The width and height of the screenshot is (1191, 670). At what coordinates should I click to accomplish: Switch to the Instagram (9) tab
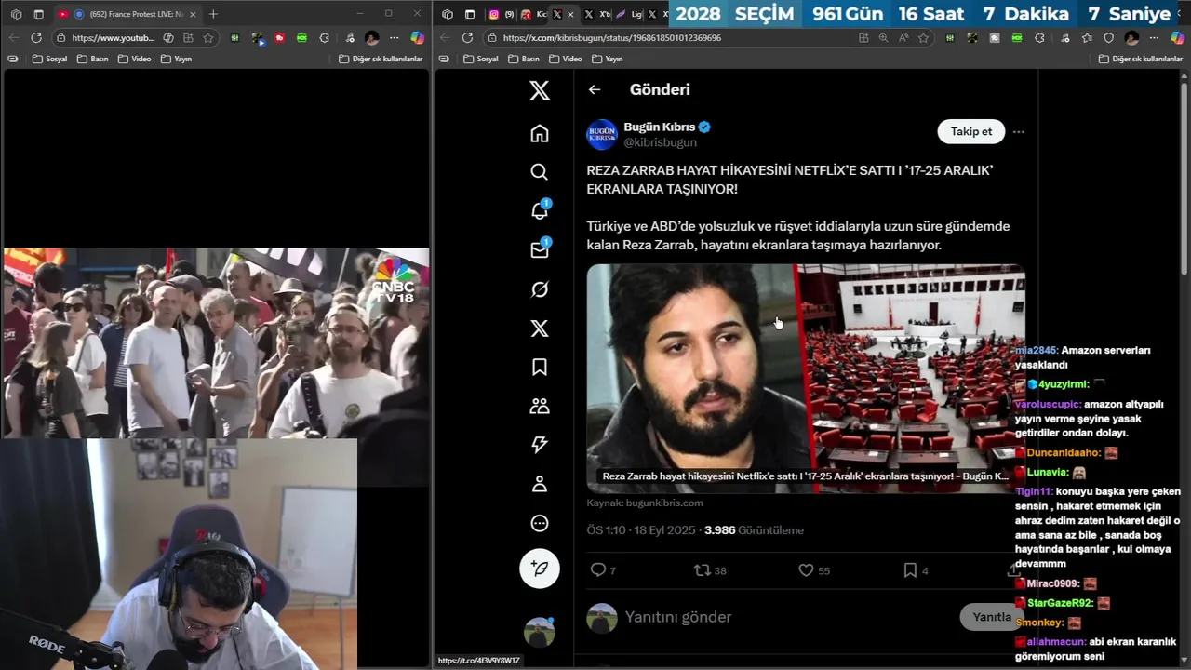501,14
